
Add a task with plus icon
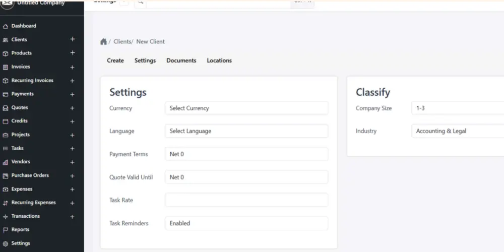click(72, 149)
